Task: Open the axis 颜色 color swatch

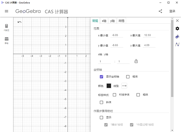Action: point(109,86)
